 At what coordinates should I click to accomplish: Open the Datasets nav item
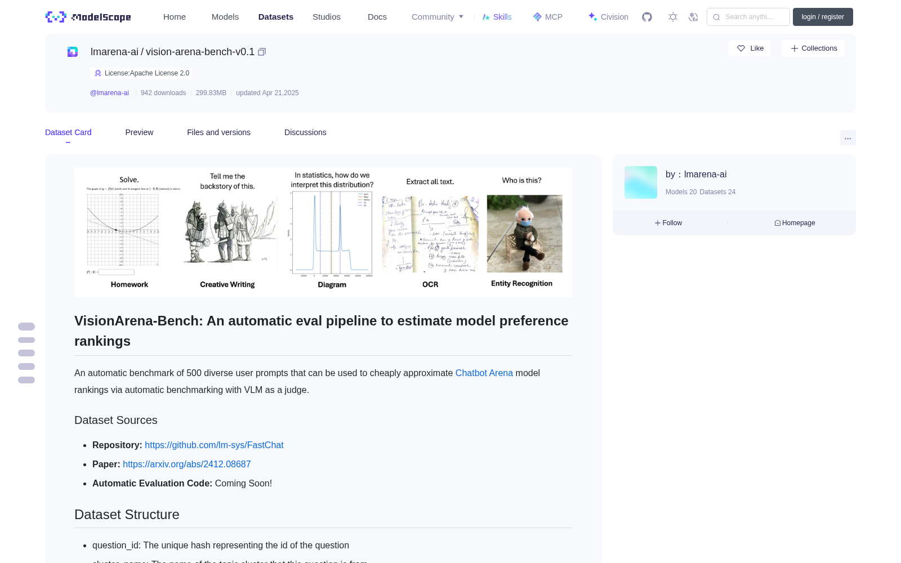(276, 17)
